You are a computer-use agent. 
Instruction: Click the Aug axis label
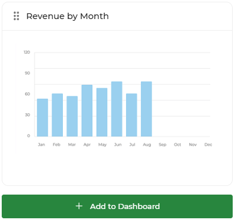click(x=147, y=145)
